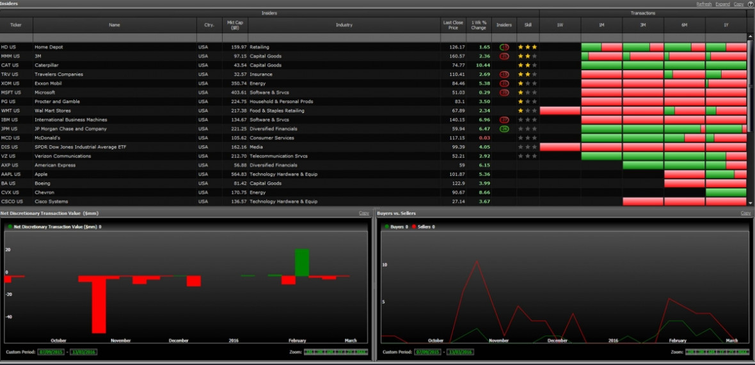This screenshot has height=365, width=755.
Task: Click the 1W transaction bar for Wal Mart Stores
Action: [x=560, y=111]
